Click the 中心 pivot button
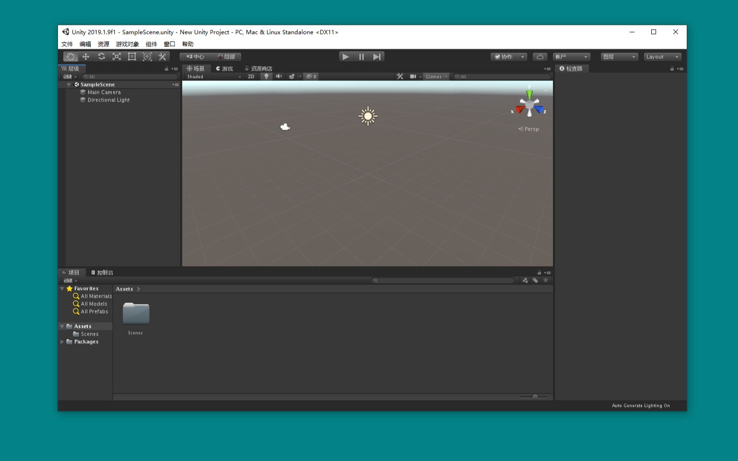Viewport: 738px width, 461px height. 196,56
